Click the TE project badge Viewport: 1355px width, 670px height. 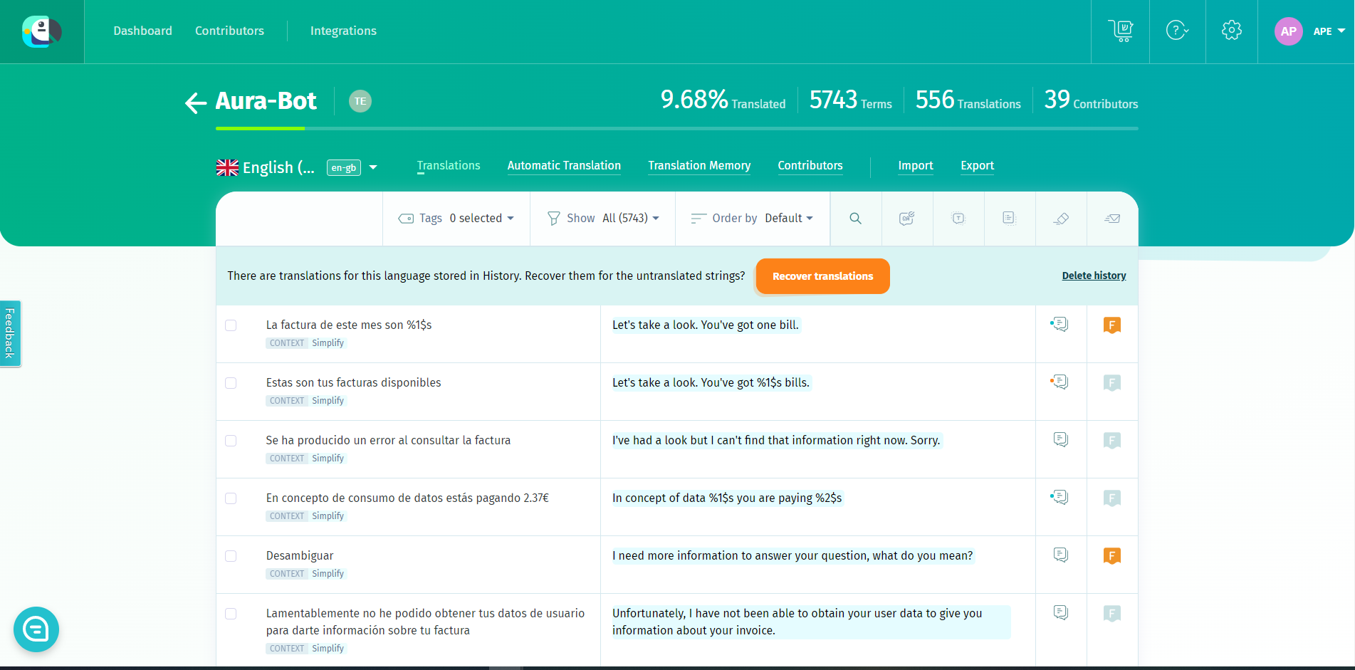360,101
